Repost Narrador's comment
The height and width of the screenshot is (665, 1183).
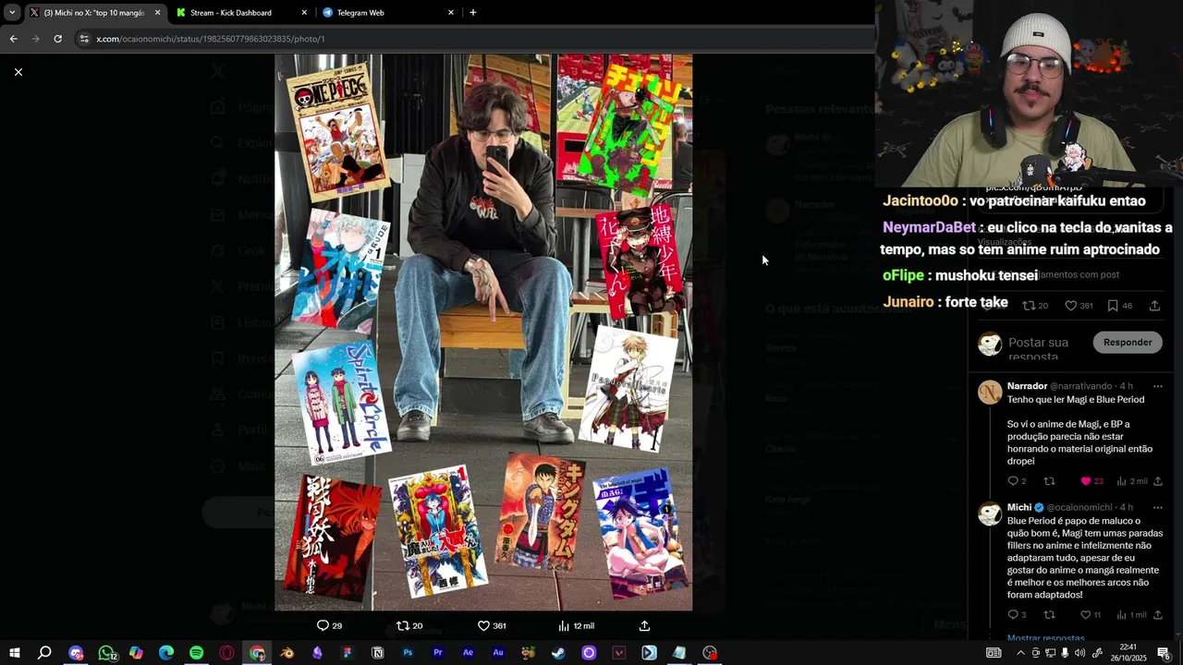click(1049, 481)
